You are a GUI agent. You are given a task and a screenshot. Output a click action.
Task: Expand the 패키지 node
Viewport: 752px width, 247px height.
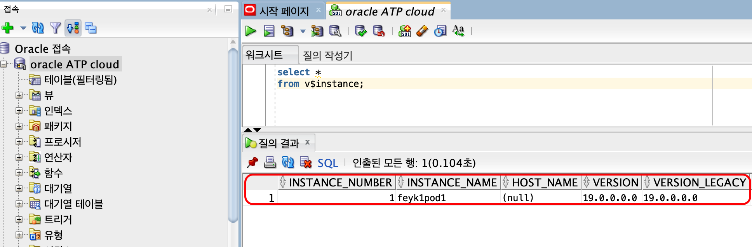click(19, 126)
